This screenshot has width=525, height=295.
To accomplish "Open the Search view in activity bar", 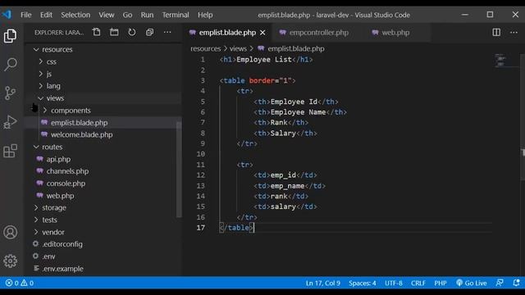I will [11, 64].
